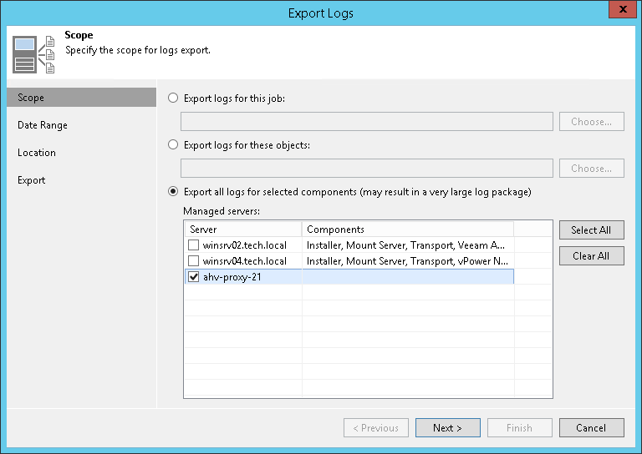Viewport: 642px width, 454px height.
Task: Check the winsrv04.tech.local server checkbox
Action: coord(193,261)
